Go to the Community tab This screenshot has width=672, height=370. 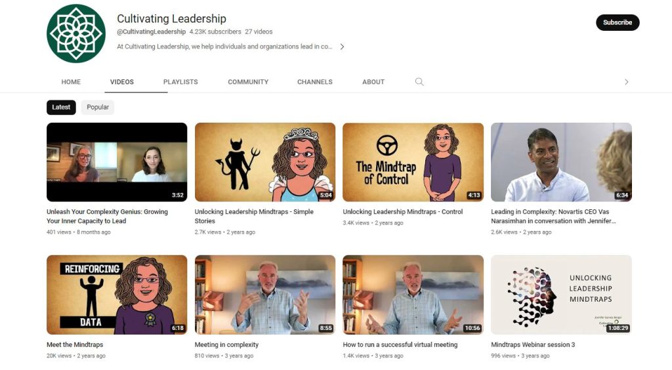[x=248, y=82]
